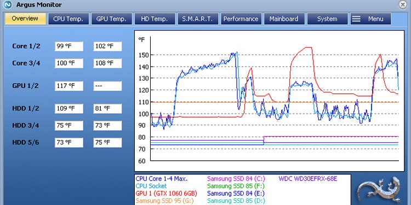Click the GPU 1 (GTX 1060 6GB) legend entry

point(166,194)
